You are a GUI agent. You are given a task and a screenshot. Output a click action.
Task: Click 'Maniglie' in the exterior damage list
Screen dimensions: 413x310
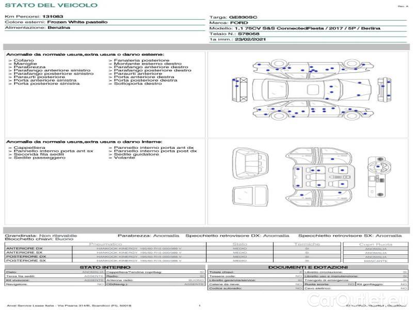click(25, 64)
